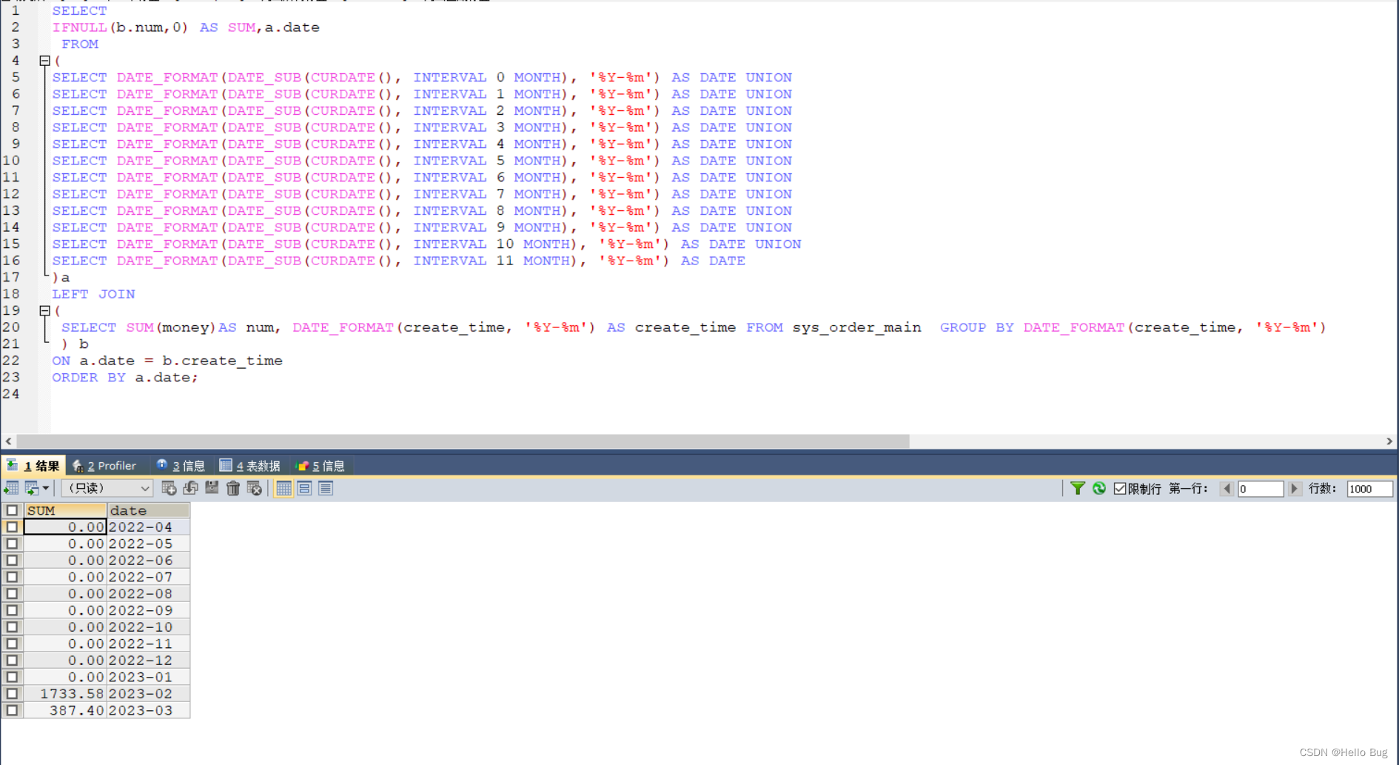Screen dimensions: 1399x765
Task: Select the 2022-07 date cell
Action: tap(148, 577)
